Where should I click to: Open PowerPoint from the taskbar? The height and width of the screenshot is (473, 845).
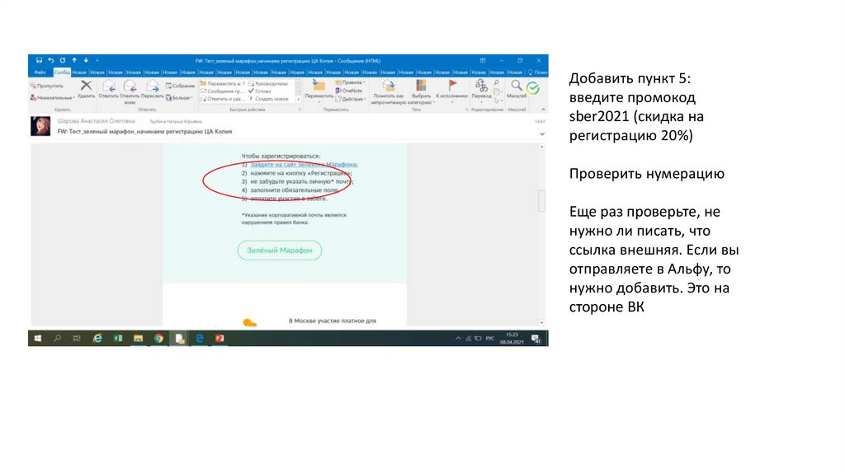tap(220, 339)
